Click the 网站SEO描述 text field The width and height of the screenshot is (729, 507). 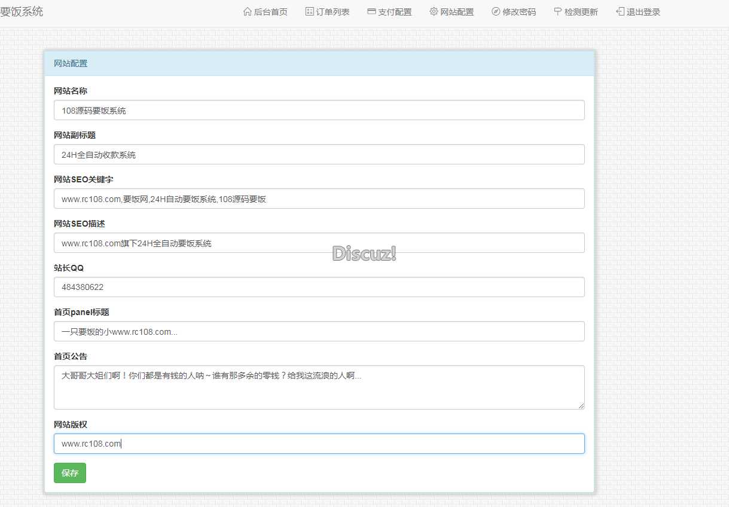tap(319, 243)
